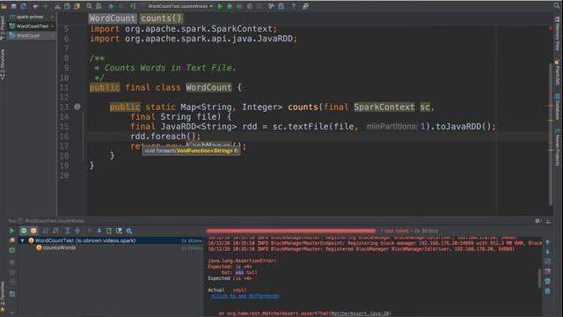Toggle auto-test with the green circular icon
The width and height of the screenshot is (563, 317).
coord(11,250)
